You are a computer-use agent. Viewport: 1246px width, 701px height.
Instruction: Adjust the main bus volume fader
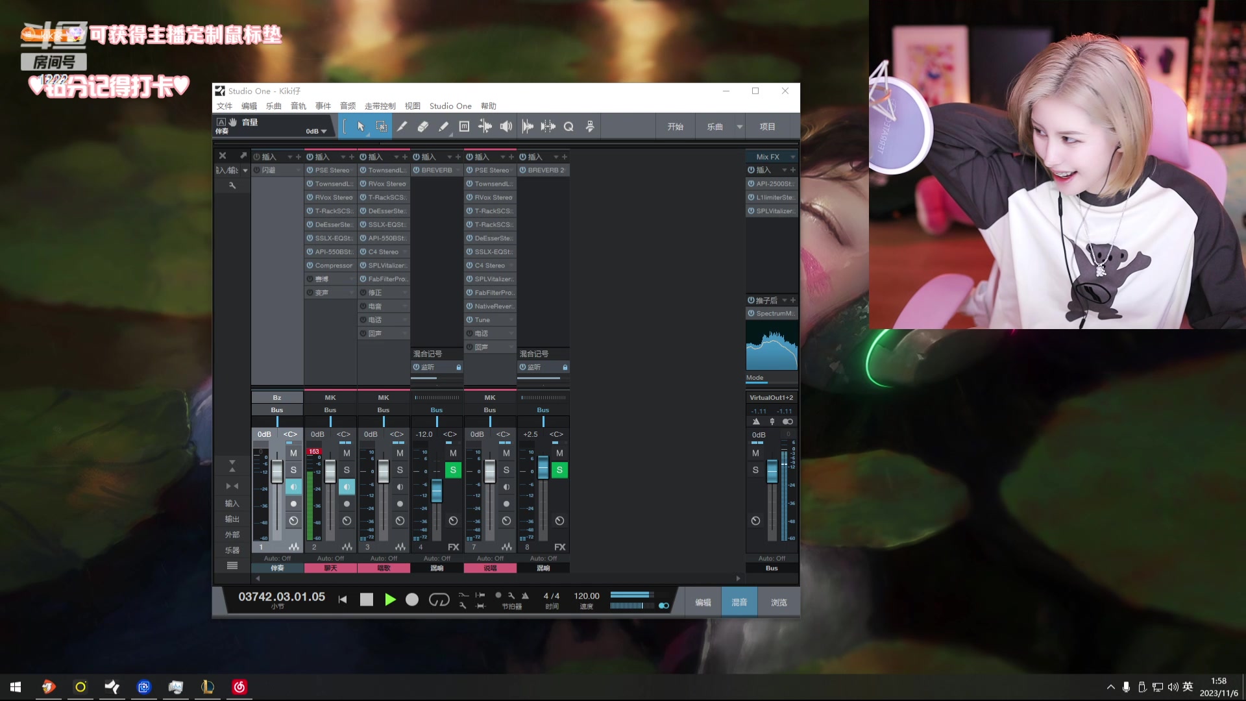(772, 471)
